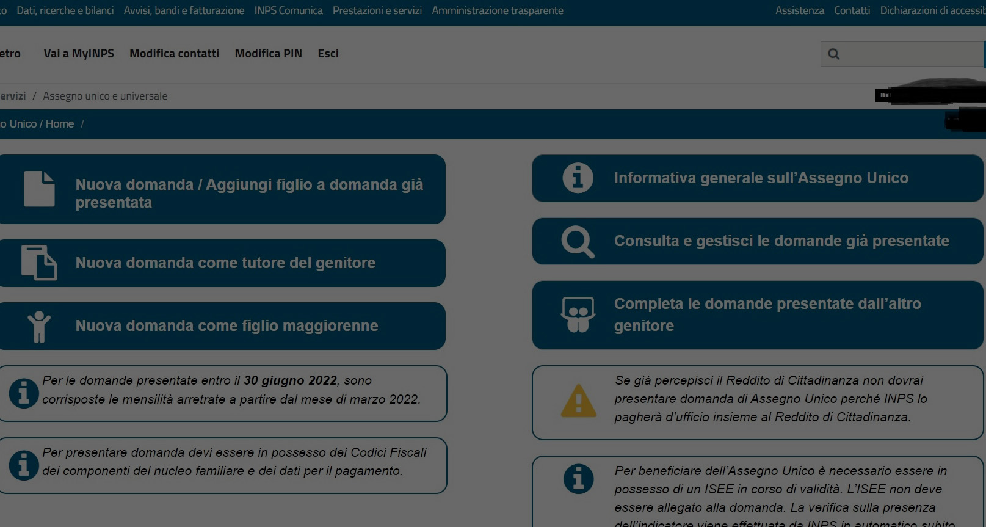Open Informativa generale sull'Assegno Unico
This screenshot has height=527, width=986.
tap(758, 178)
